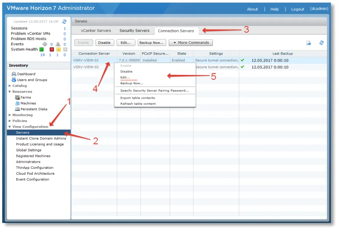Click the red System Health square

[x=52, y=50]
